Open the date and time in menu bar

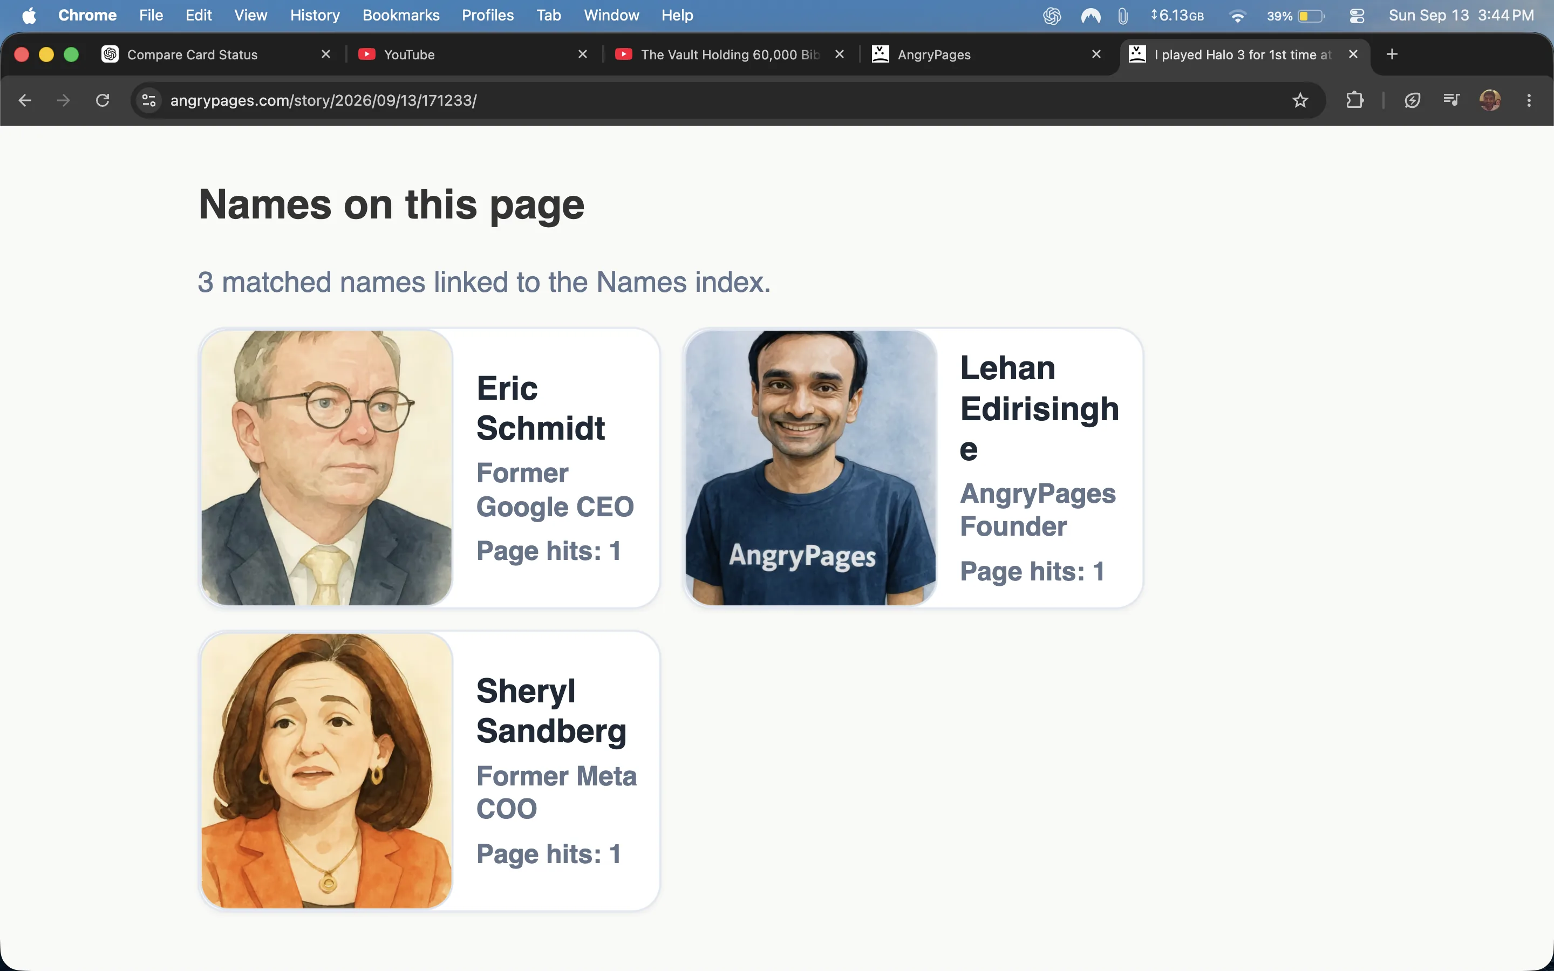[x=1461, y=16]
